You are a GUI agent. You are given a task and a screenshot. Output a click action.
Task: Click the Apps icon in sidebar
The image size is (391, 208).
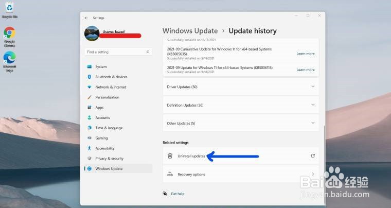coord(90,108)
